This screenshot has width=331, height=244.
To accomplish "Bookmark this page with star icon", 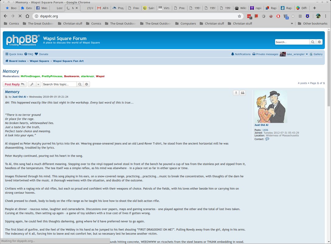I will tap(239, 16).
